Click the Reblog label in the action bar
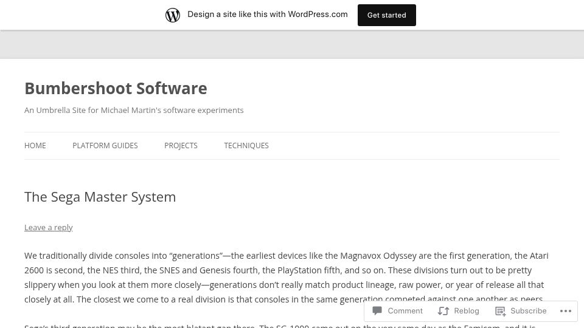This screenshot has width=584, height=328. [467, 311]
